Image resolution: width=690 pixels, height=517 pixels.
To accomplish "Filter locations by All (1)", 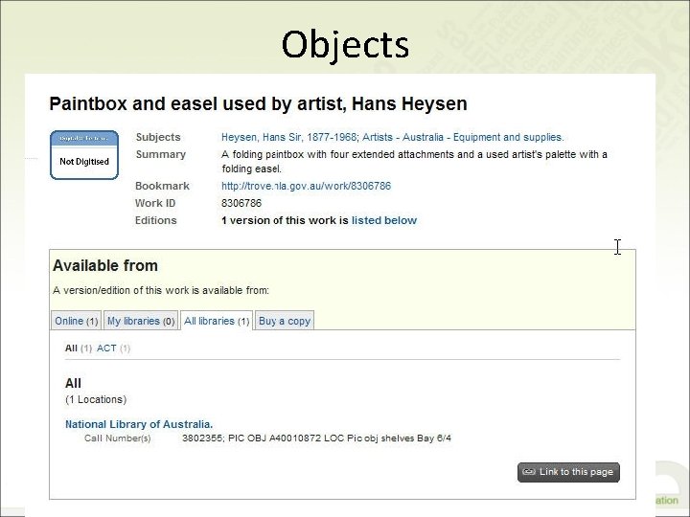I will [x=78, y=348].
